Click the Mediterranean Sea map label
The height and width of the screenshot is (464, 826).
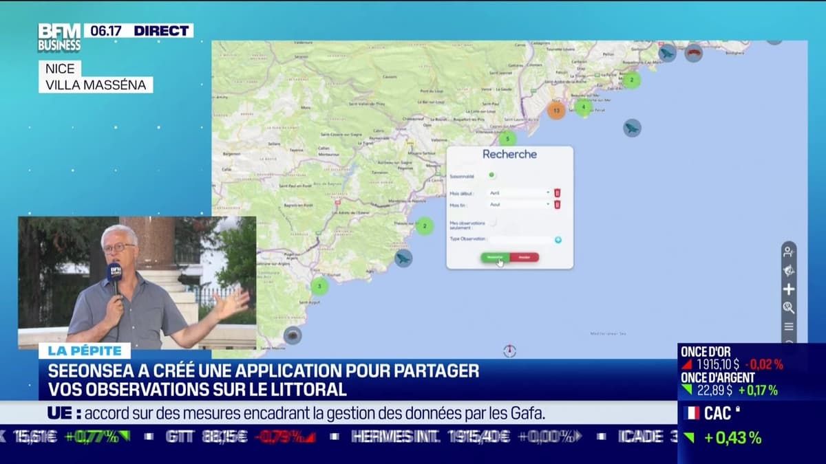[x=607, y=334]
